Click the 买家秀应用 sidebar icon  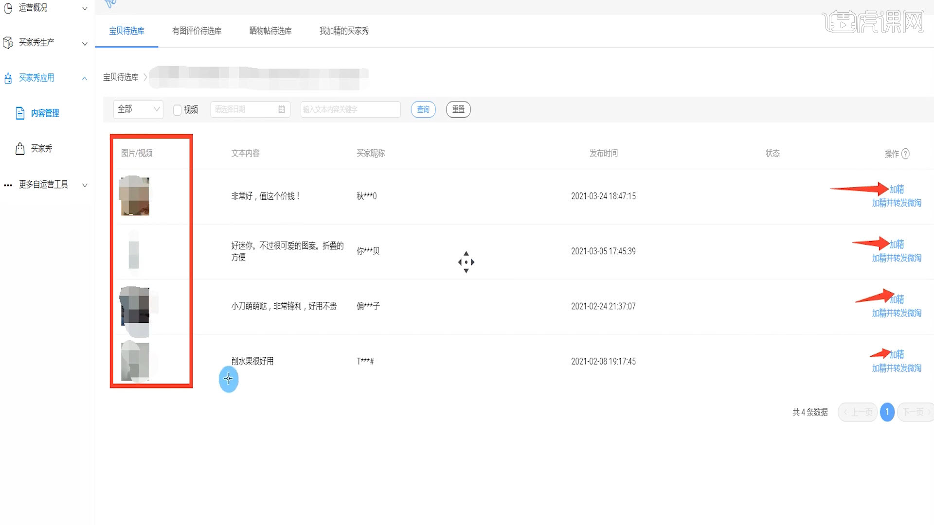[x=8, y=78]
